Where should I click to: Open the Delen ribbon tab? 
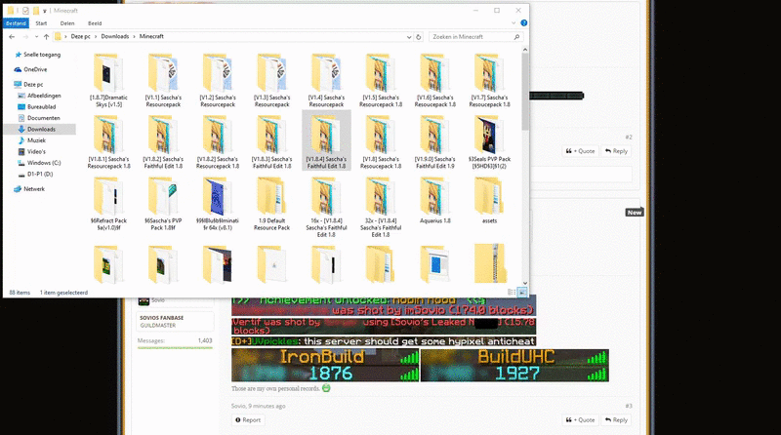pos(67,23)
